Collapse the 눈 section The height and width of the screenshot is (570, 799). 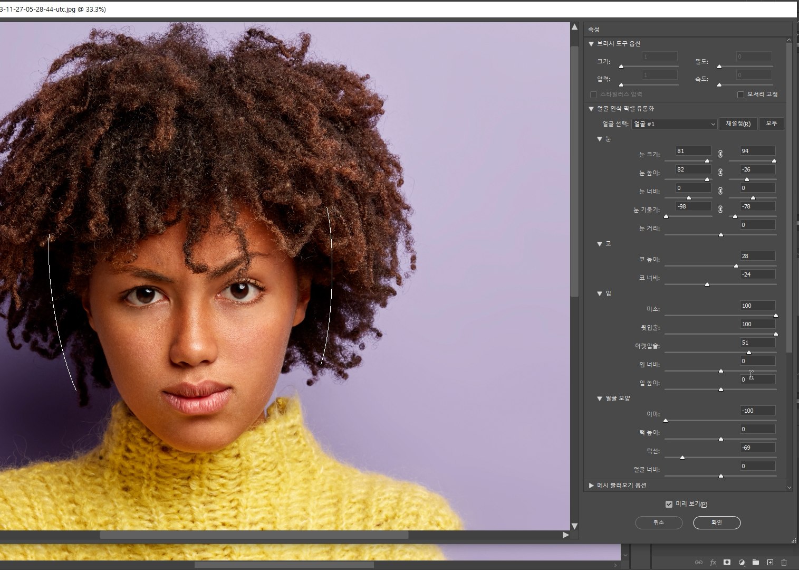[x=600, y=139]
